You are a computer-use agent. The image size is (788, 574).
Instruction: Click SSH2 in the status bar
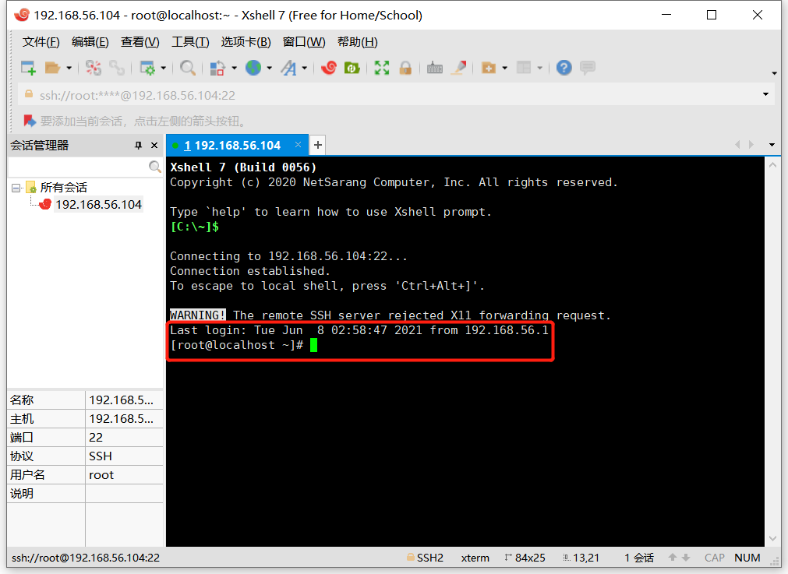(425, 558)
